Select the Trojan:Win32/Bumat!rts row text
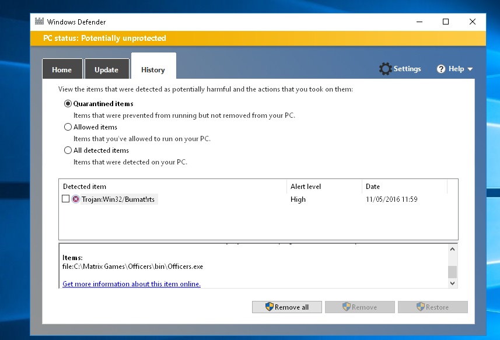500x340 pixels. (118, 199)
